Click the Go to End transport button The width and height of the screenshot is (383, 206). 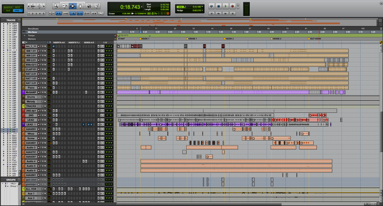(232, 13)
